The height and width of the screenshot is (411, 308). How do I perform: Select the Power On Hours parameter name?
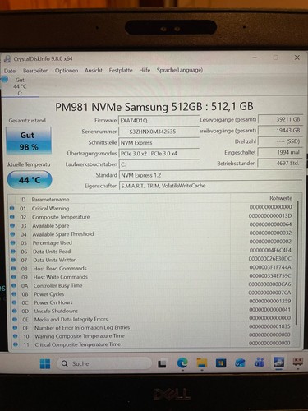(53, 302)
